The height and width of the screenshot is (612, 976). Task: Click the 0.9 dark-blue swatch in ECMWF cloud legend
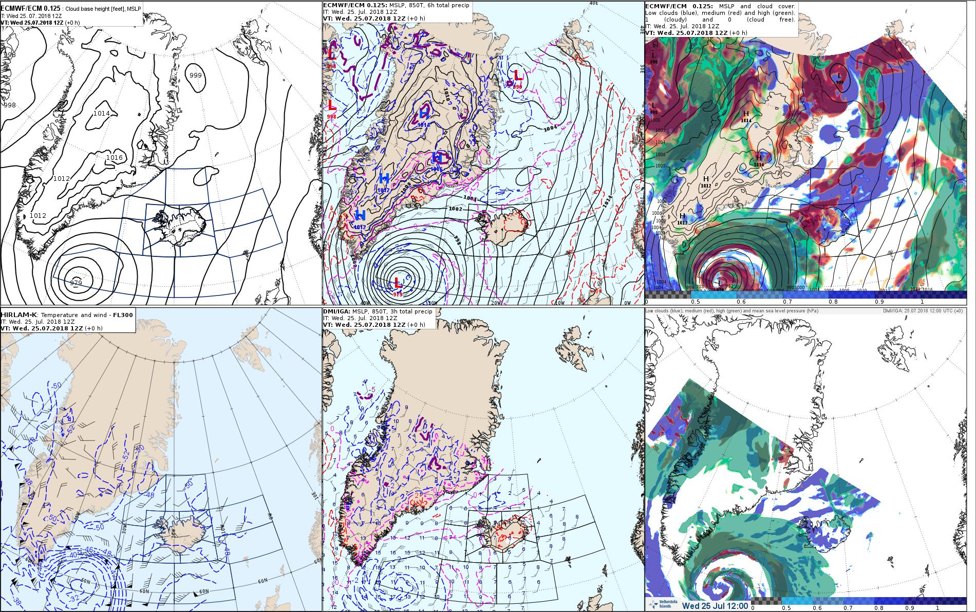click(897, 294)
